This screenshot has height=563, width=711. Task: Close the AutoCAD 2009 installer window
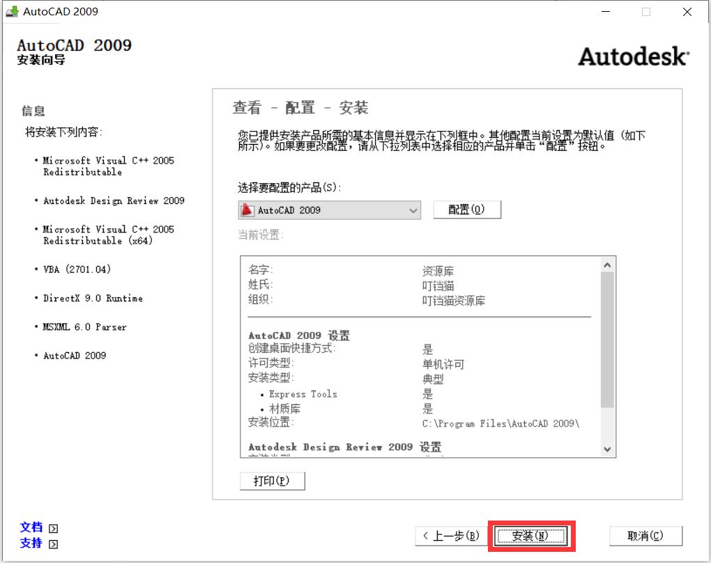point(687,12)
